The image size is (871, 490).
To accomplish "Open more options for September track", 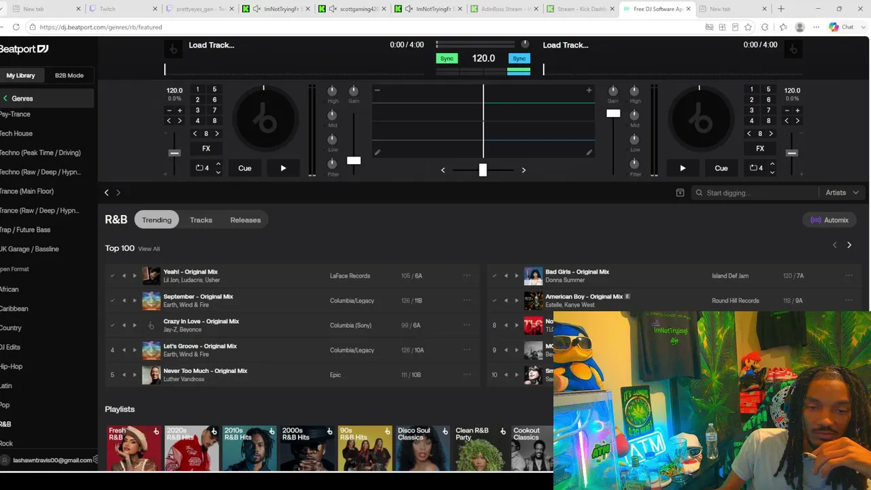I will click(x=467, y=301).
